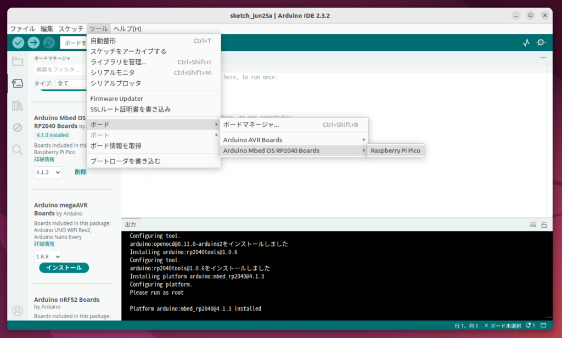562x338 pixels.
Task: Open シリアルプロッタ from the menu
Action: tap(154, 83)
